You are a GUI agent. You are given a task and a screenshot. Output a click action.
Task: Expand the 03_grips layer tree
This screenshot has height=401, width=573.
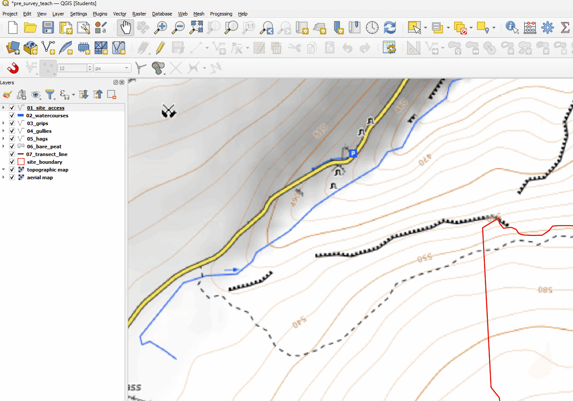tap(3, 123)
